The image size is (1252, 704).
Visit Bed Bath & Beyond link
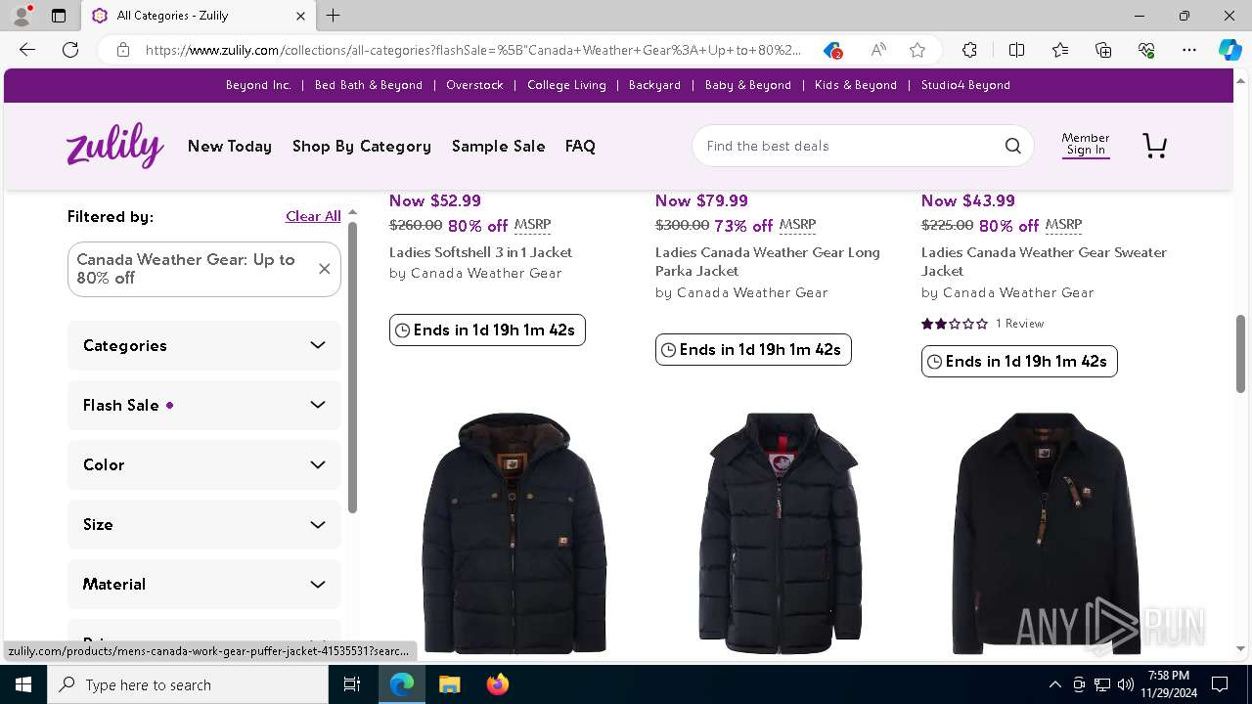click(369, 85)
